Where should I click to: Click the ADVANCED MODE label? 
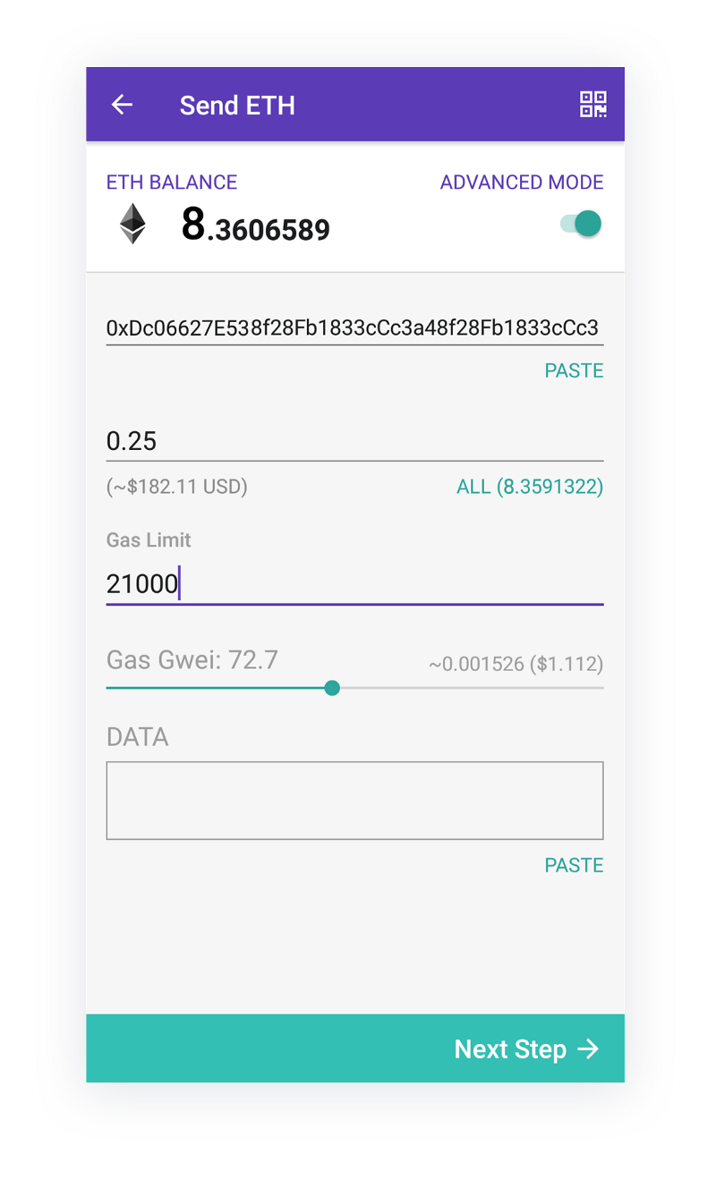click(x=522, y=183)
